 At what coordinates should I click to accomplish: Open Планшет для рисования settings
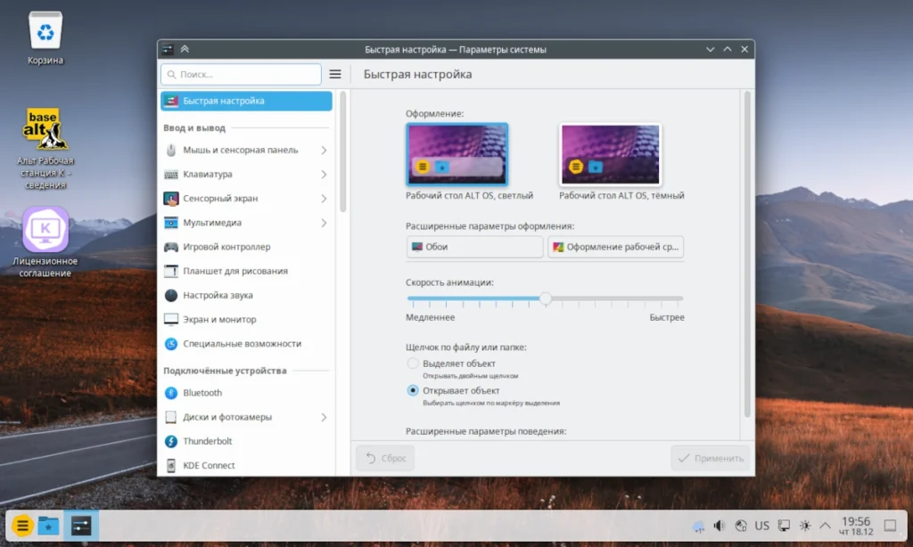click(246, 271)
